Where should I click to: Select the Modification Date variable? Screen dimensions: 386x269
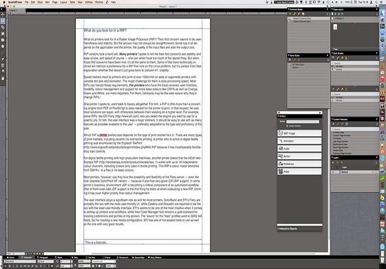(340, 145)
